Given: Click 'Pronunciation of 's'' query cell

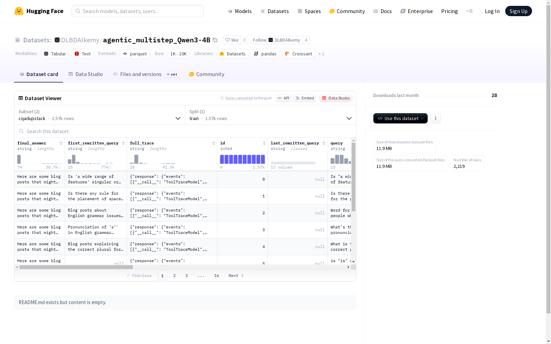Looking at the screenshot, I should (x=96, y=230).
